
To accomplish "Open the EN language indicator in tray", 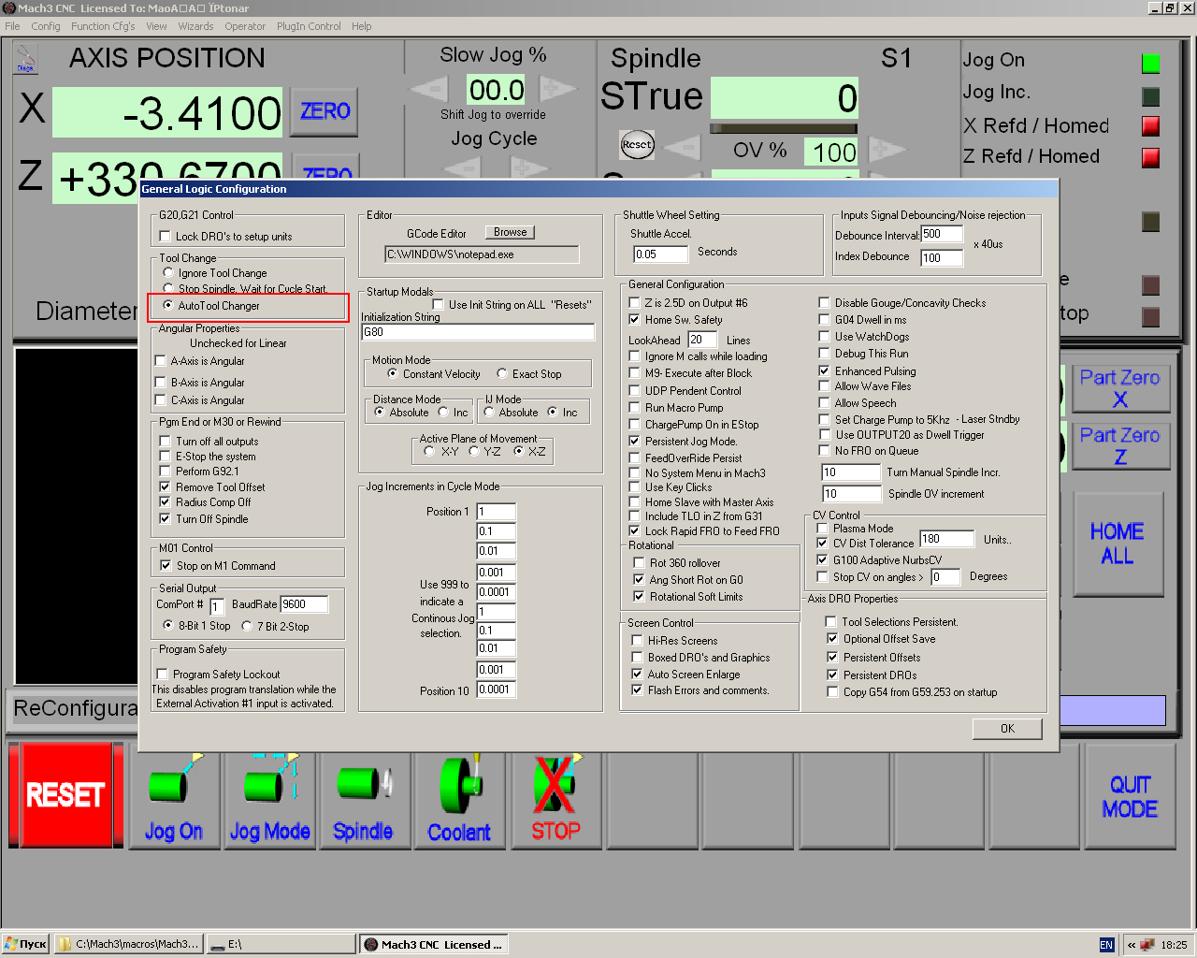I will click(1106, 945).
